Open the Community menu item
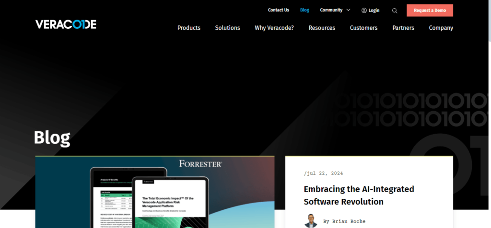 click(x=331, y=10)
